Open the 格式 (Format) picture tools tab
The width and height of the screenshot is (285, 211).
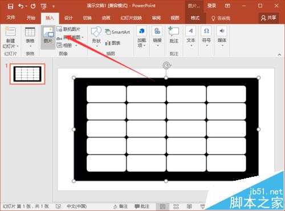195,18
